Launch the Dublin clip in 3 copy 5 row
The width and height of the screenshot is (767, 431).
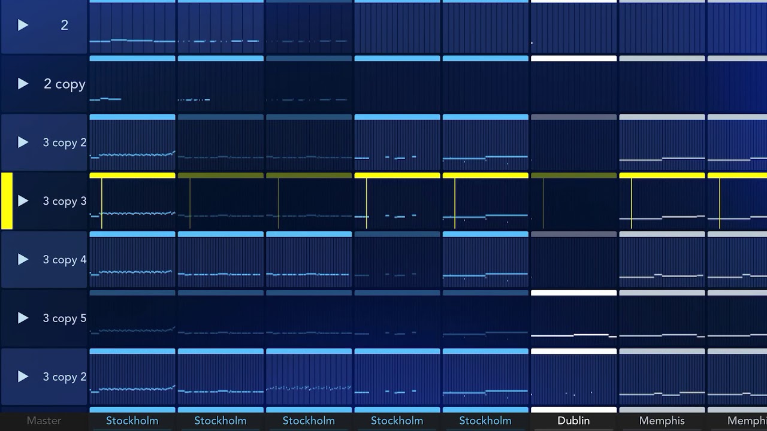[573, 318]
